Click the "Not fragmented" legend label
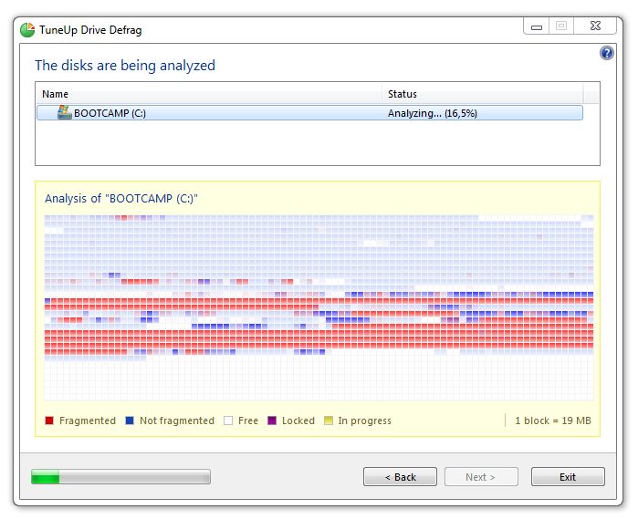 tap(177, 420)
